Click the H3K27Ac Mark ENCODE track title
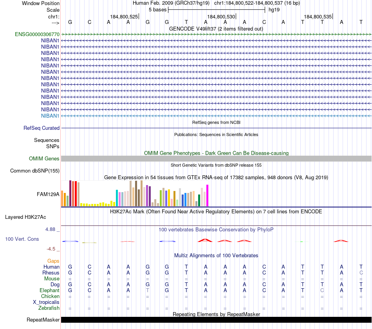372x329 pixels. [x=216, y=211]
